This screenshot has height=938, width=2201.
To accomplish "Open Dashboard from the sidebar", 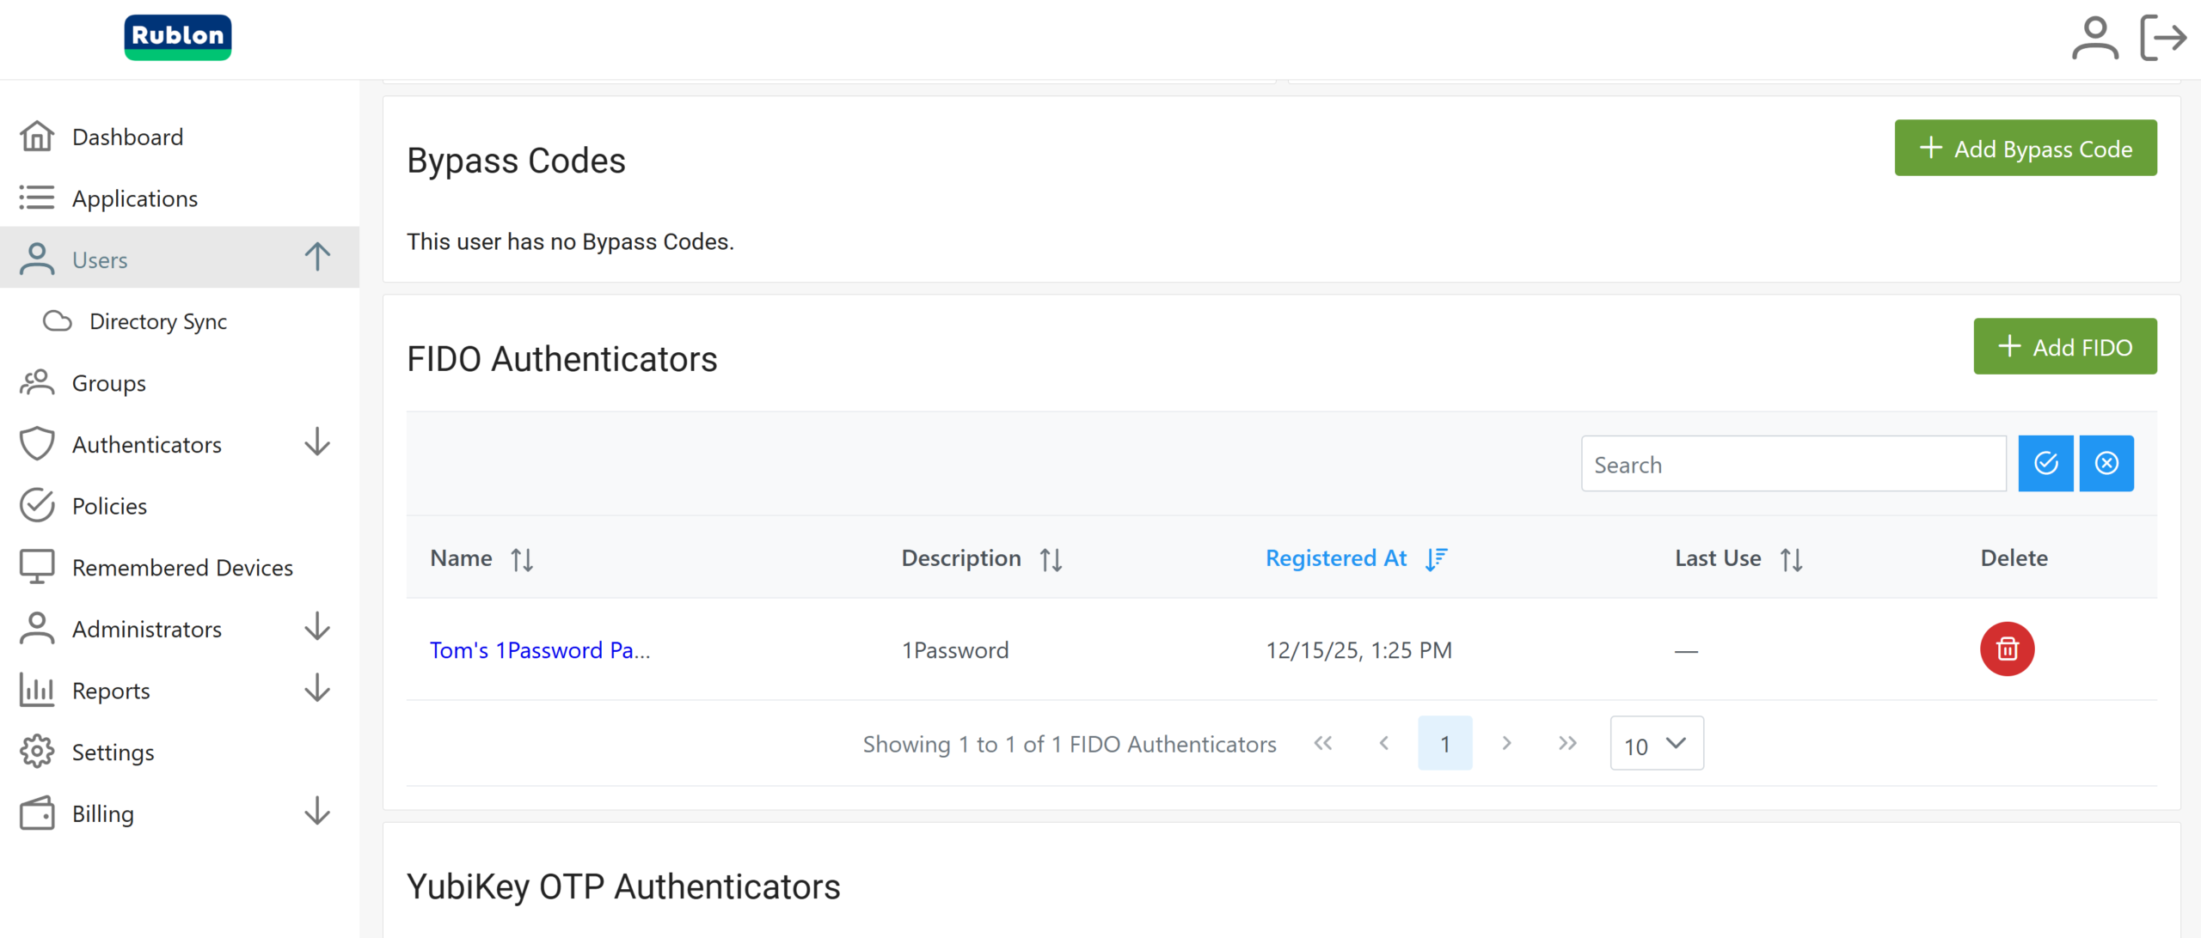I will point(127,137).
